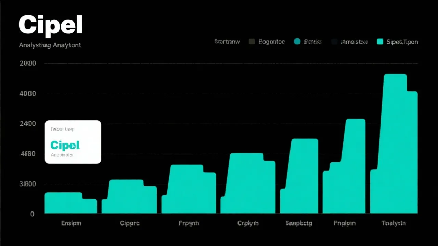Click the large white Cipel heading
This screenshot has width=438, height=246.
pyautogui.click(x=51, y=26)
